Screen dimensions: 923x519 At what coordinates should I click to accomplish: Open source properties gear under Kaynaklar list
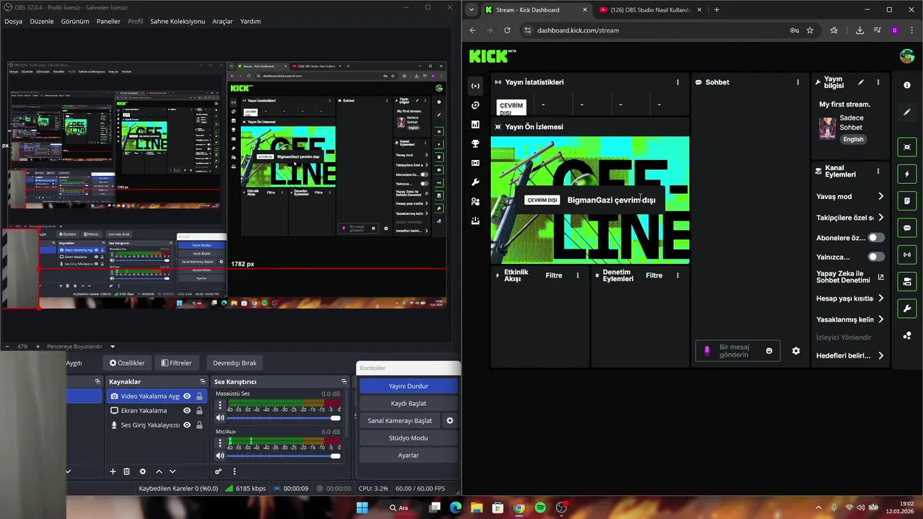pyautogui.click(x=143, y=471)
